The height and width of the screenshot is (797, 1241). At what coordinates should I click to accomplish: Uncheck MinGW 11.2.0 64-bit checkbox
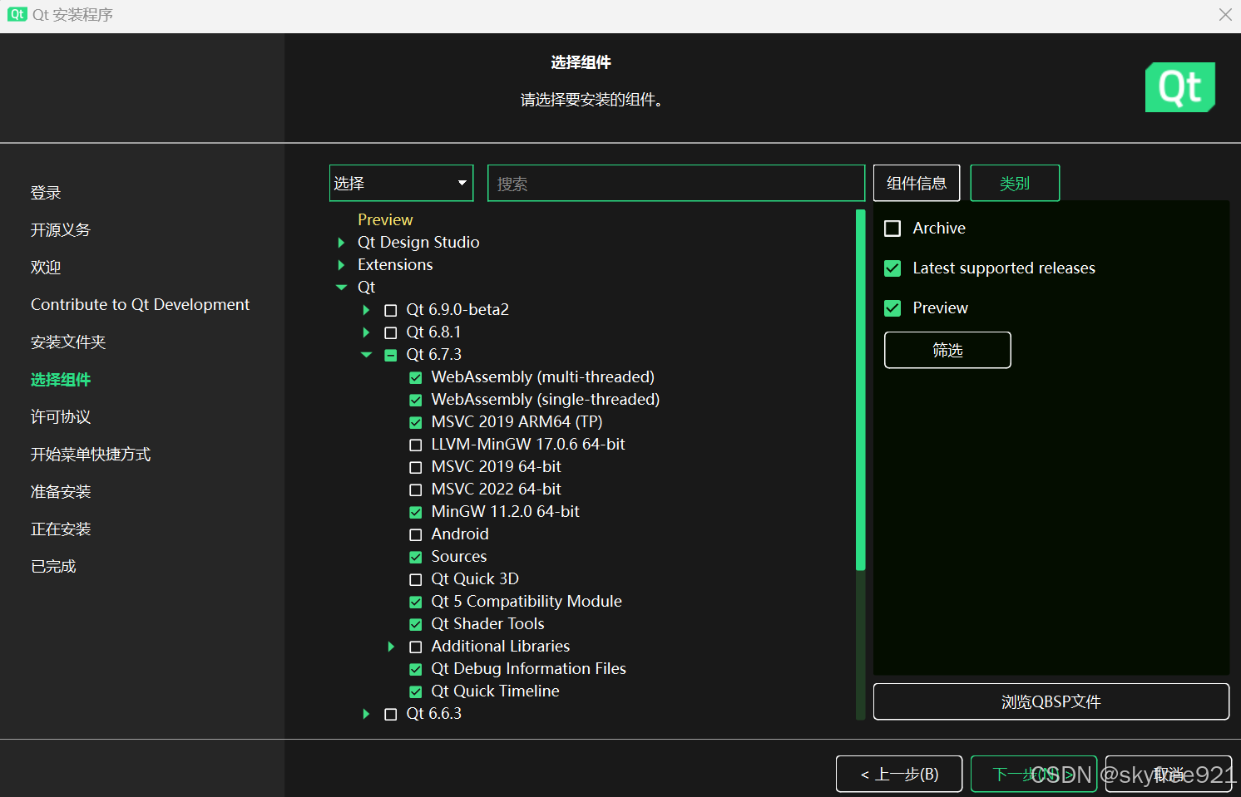point(416,512)
